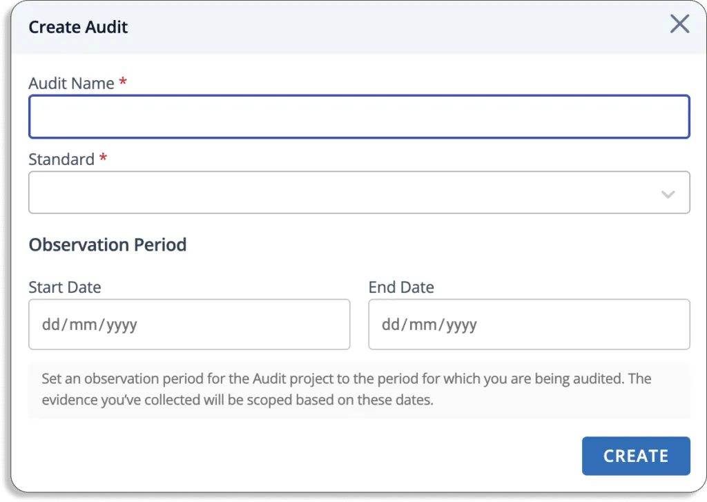
Task: Click the Observation Period heading
Action: tap(108, 245)
